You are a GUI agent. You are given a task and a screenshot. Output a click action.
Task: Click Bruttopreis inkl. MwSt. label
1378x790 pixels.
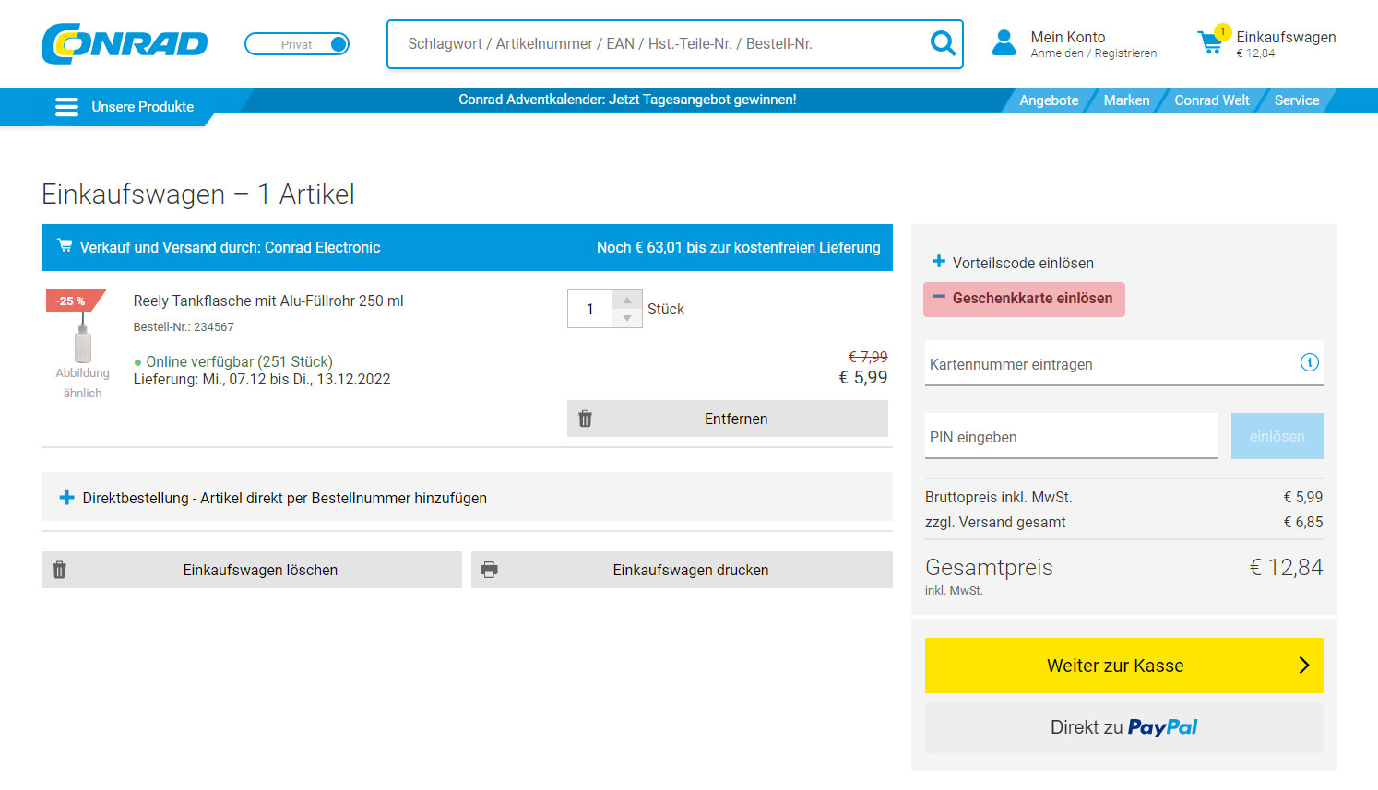point(999,498)
